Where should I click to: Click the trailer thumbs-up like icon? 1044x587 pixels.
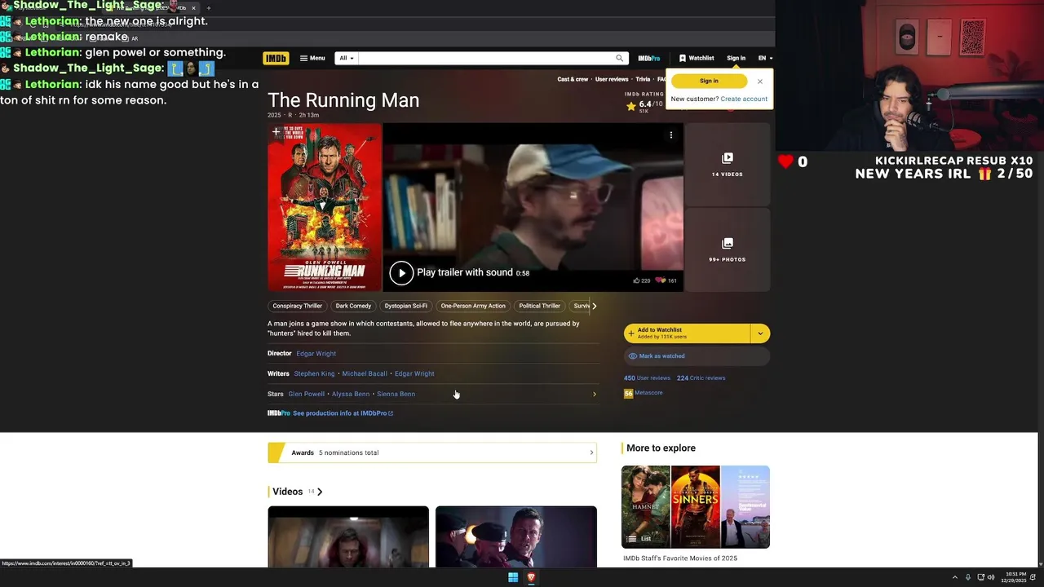coord(636,280)
